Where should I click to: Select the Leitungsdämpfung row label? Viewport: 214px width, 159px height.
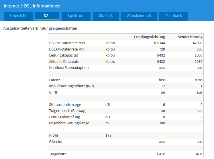coord(64,117)
